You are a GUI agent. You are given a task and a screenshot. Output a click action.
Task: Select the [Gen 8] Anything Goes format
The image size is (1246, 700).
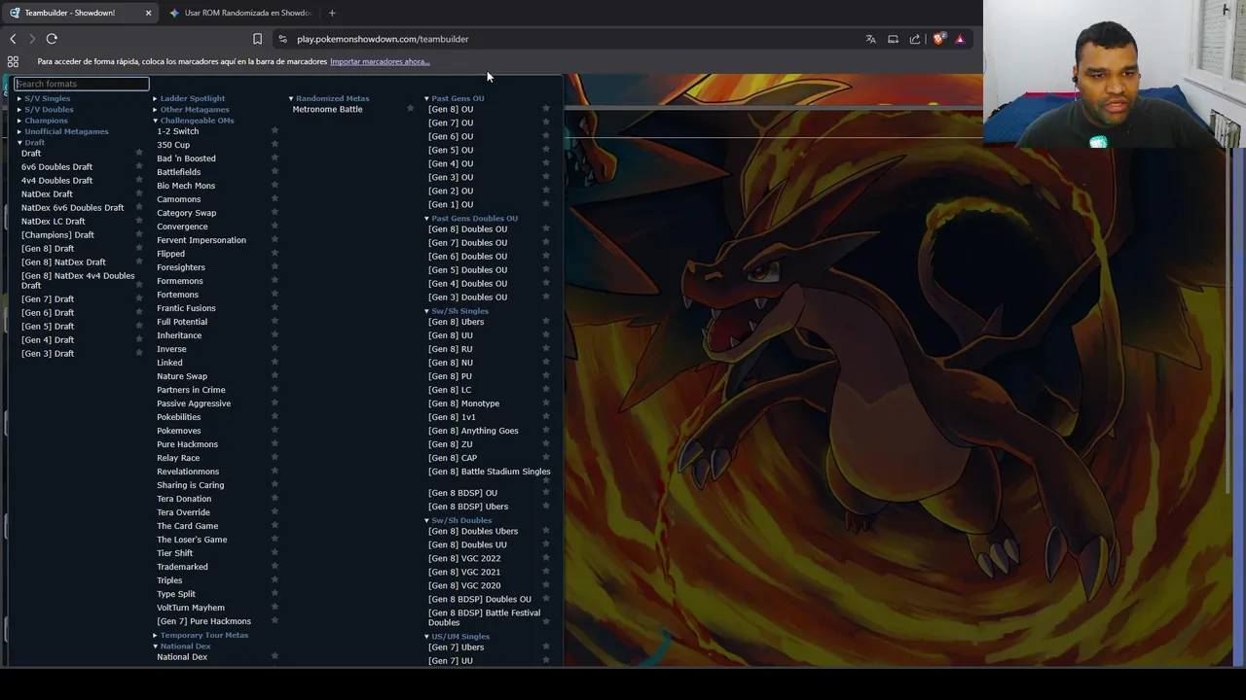[473, 431]
